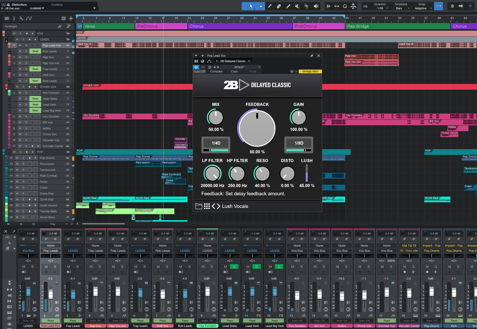This screenshot has height=329, width=477.
Task: Toggle solo on Lead Delay mixer channel
Action: [234, 267]
